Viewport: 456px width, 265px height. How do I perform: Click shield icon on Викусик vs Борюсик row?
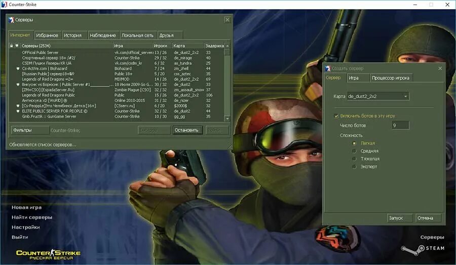coord(18,84)
